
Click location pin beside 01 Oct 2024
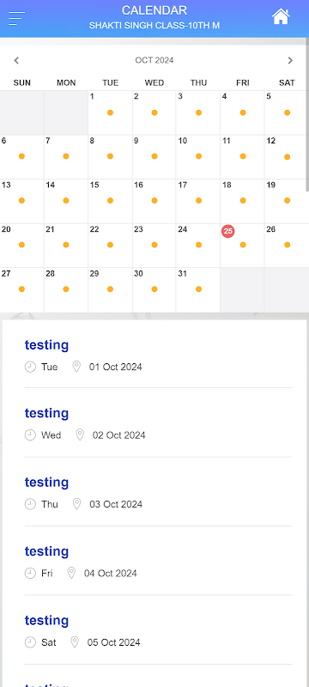point(76,367)
